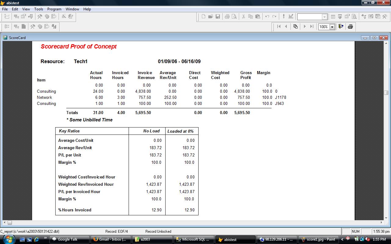The width and height of the screenshot is (391, 244).
Task: Close the preview with the exit door icon
Action: click(341, 27)
